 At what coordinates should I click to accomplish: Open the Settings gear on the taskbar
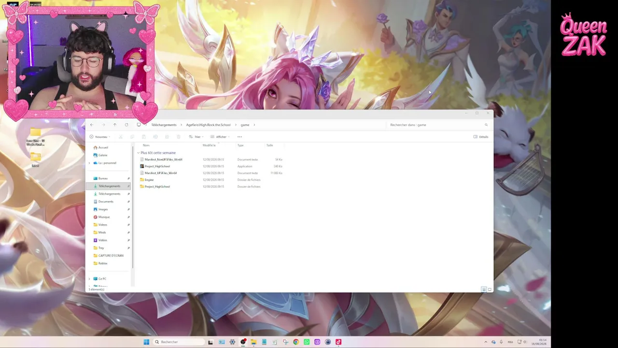(x=232, y=342)
